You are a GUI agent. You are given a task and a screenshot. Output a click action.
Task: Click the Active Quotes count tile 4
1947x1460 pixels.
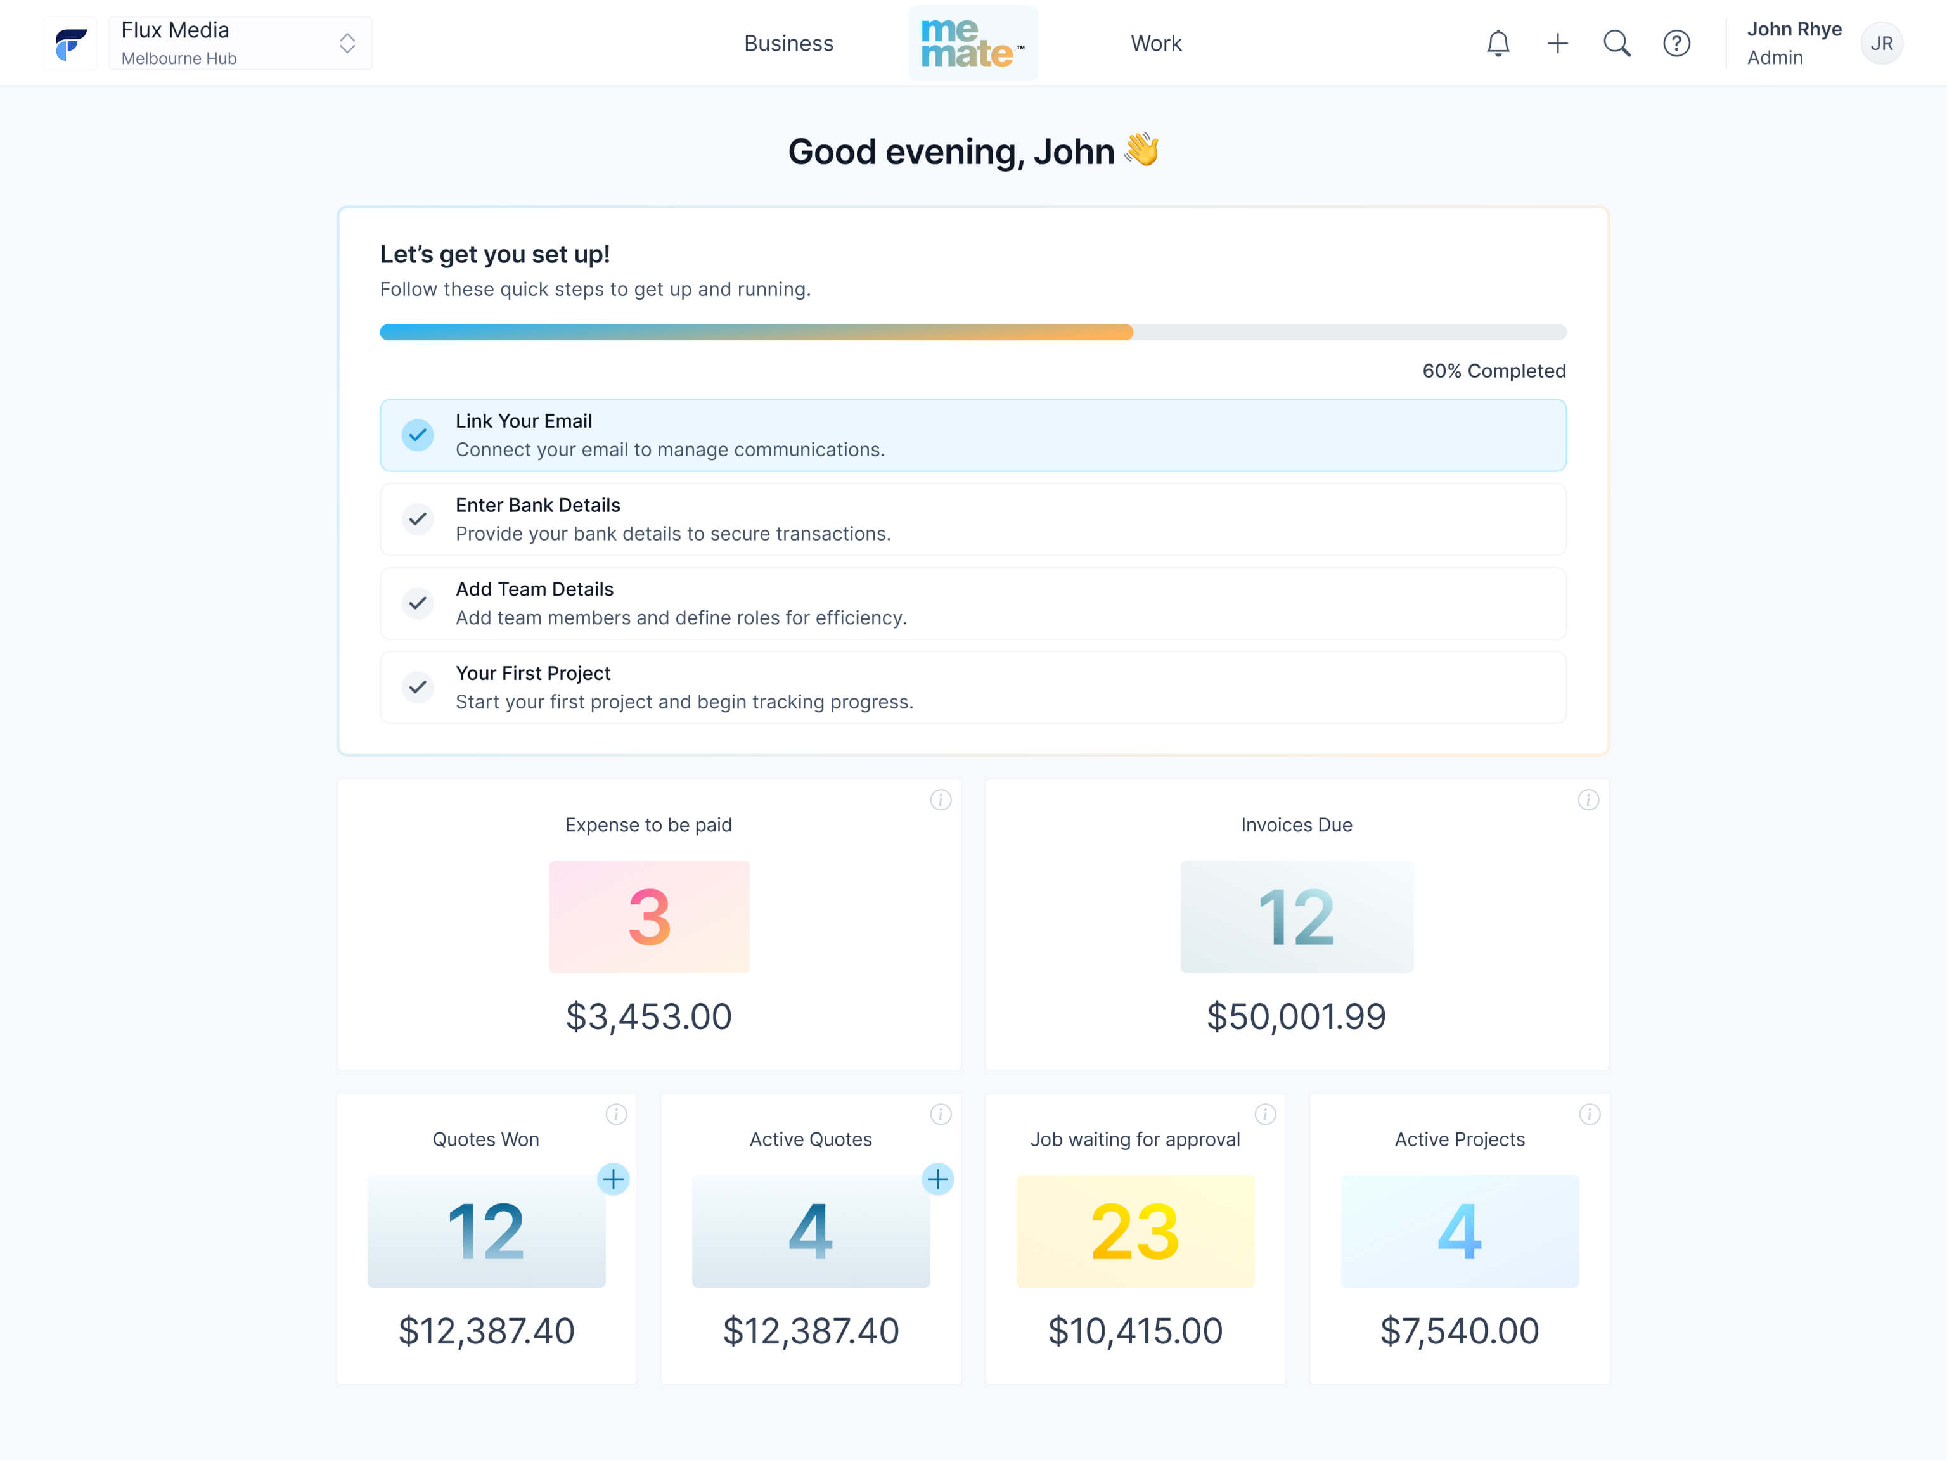(x=811, y=1231)
